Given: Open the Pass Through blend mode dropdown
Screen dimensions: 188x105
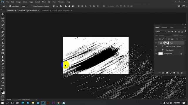Looking at the screenshot, I should pyautogui.click(x=163, y=36).
